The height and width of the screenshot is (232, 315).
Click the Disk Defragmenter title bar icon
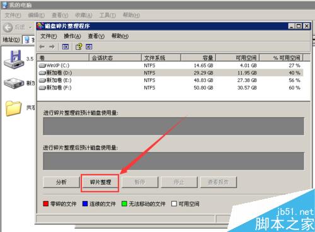pyautogui.click(x=40, y=26)
